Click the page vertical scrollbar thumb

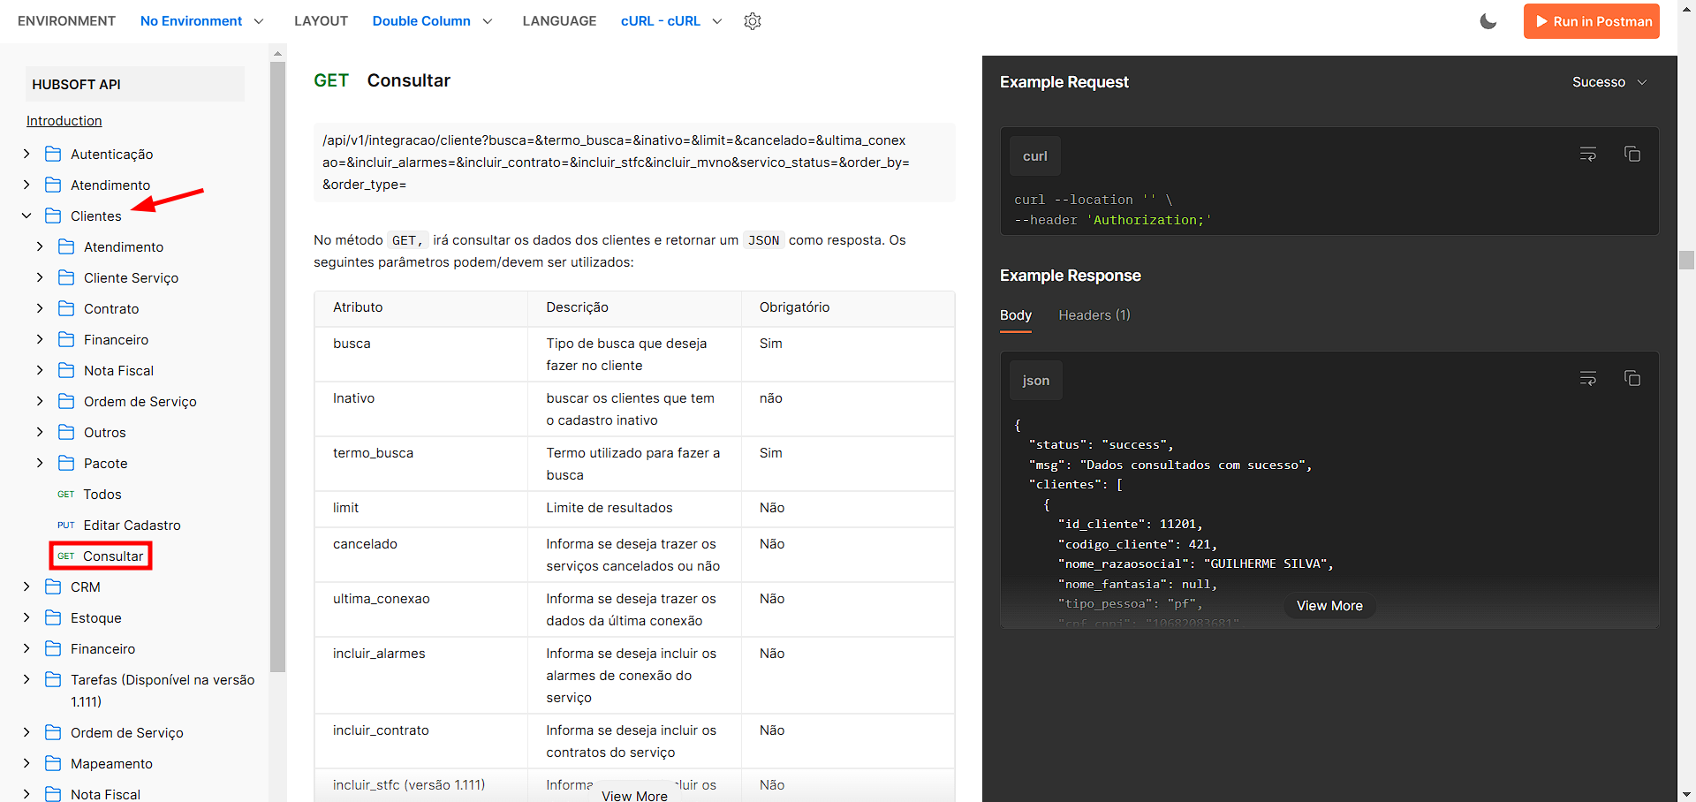coord(1686,261)
